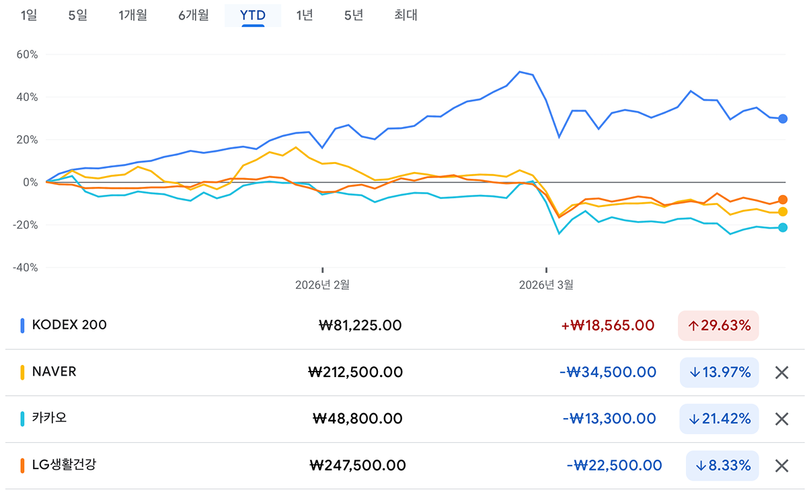Switch to the 1일 time range tab
Image resolution: width=807 pixels, height=500 pixels.
tap(29, 15)
